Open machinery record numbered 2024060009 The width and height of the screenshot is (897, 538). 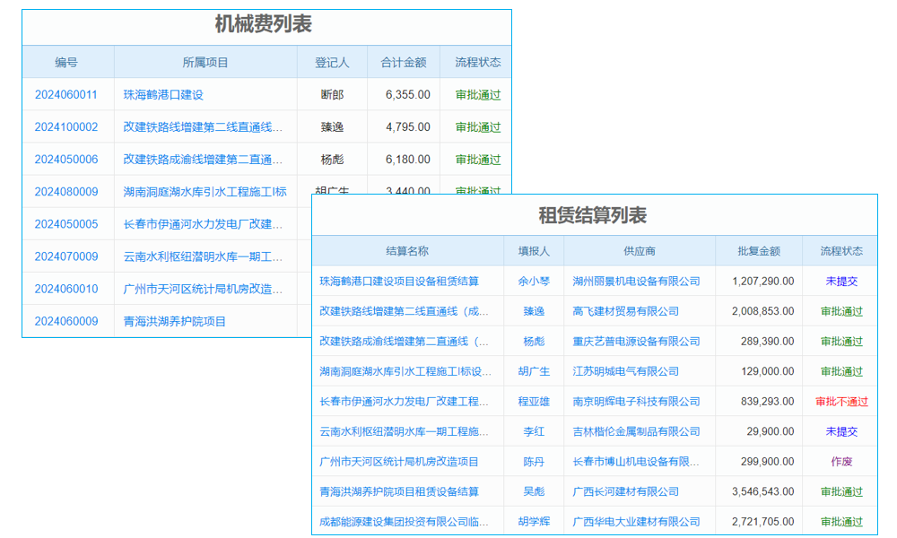[67, 320]
